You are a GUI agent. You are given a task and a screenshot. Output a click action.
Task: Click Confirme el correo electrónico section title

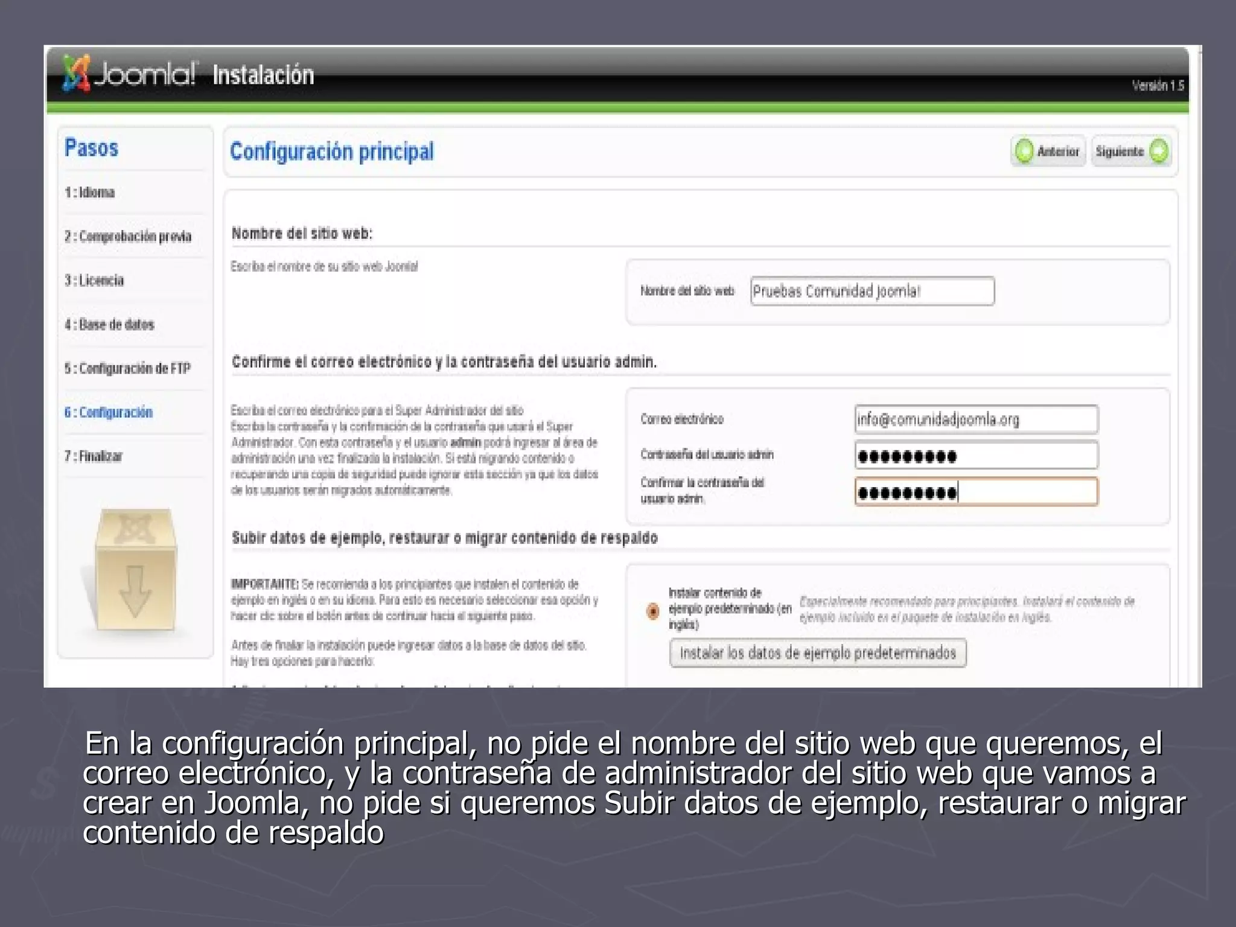tap(444, 362)
